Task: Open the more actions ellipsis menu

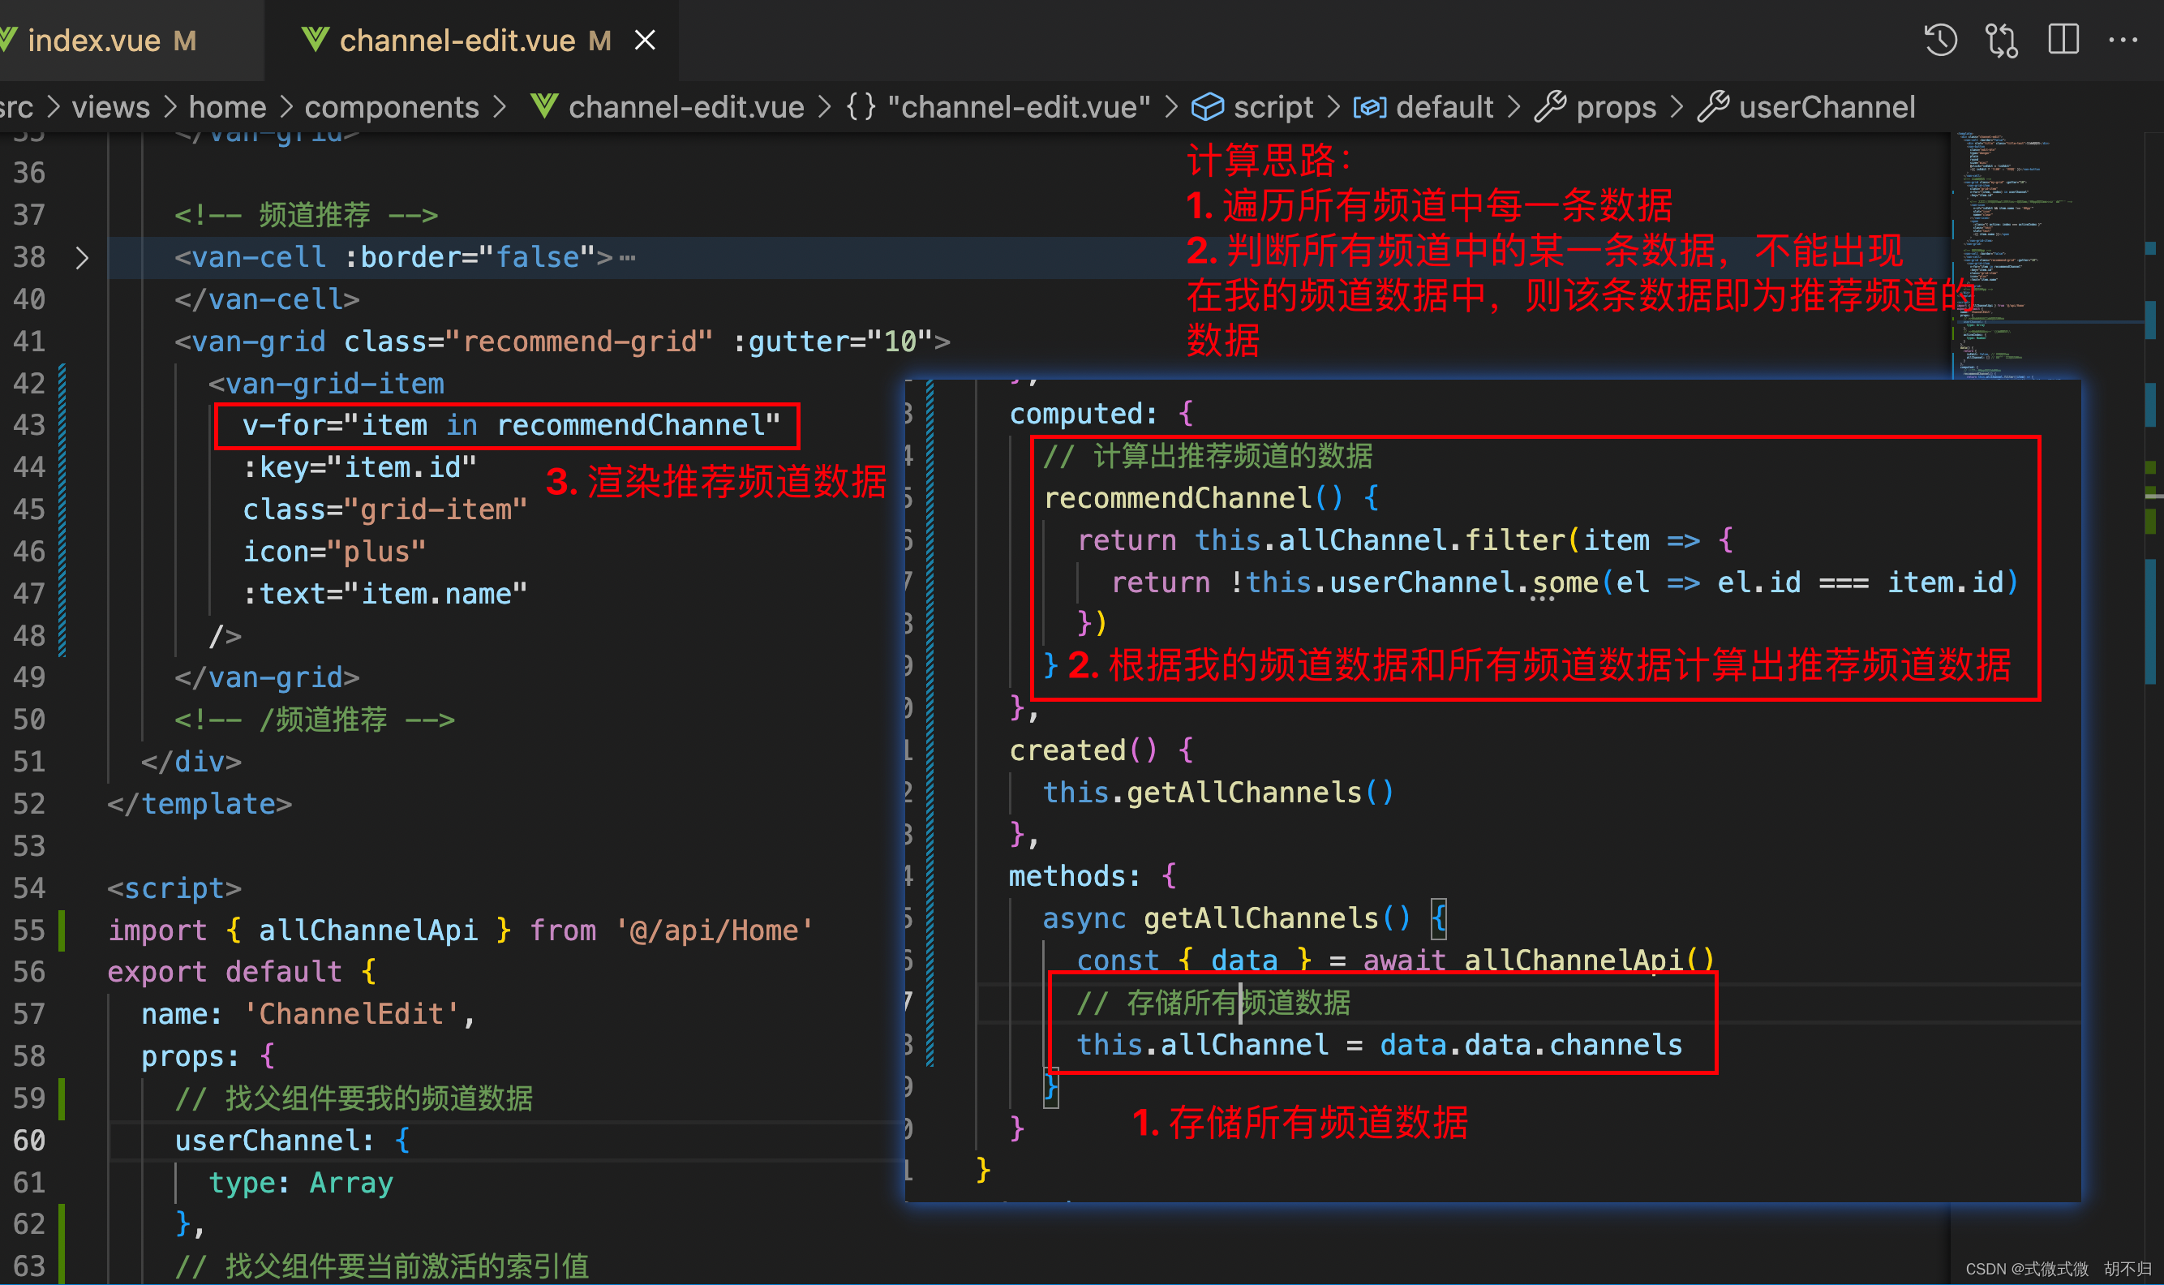Action: [2123, 40]
